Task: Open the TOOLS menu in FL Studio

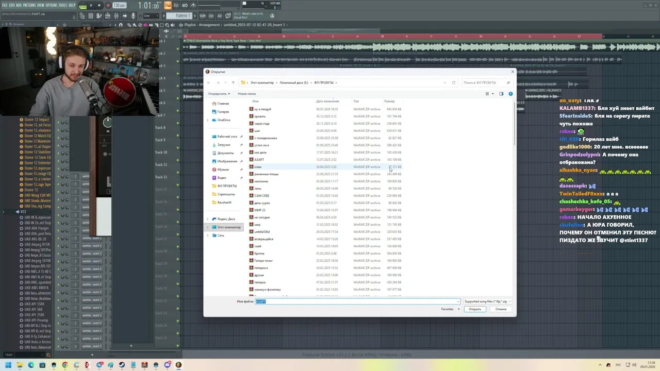Action: click(63, 5)
